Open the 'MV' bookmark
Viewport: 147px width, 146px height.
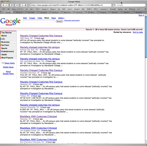(9, 9)
